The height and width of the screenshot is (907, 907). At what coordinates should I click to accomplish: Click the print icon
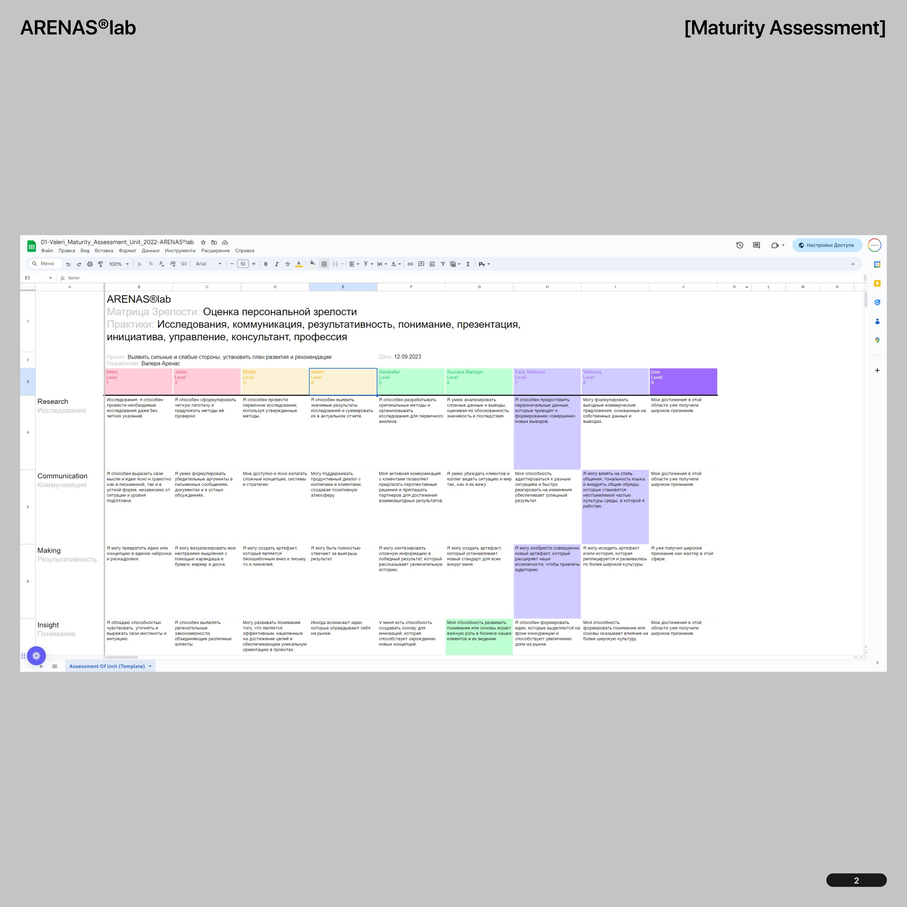[90, 264]
